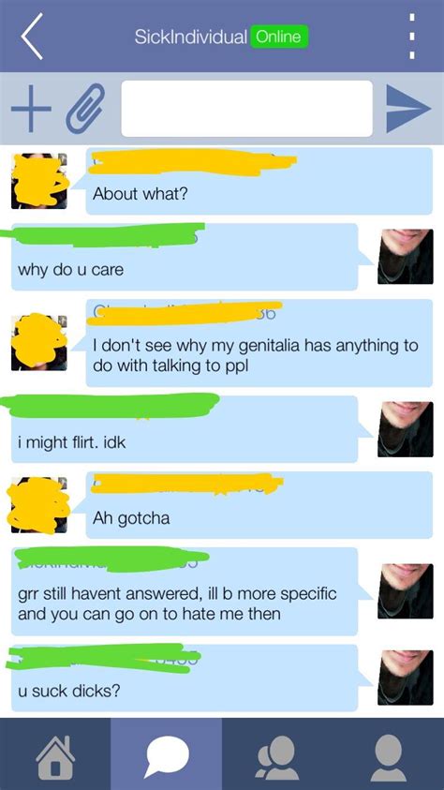This screenshot has height=790, width=444.
Task: Tap avatar next to "Ah gotcha" message
Action: click(x=39, y=505)
